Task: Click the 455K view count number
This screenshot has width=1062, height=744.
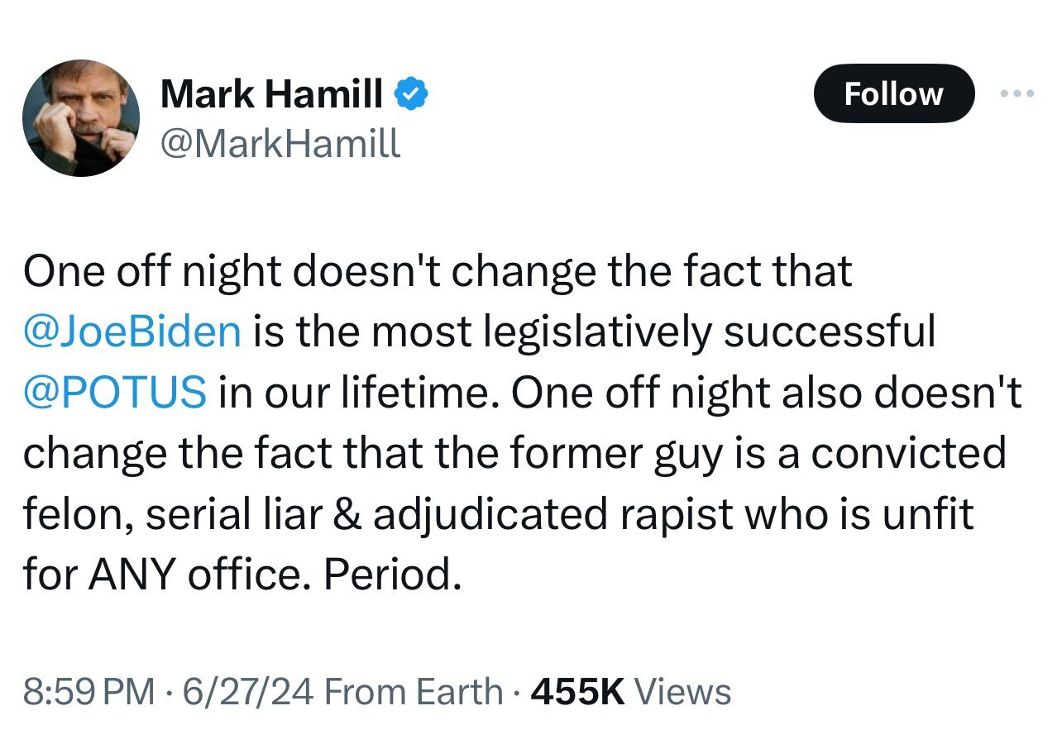Action: click(577, 691)
